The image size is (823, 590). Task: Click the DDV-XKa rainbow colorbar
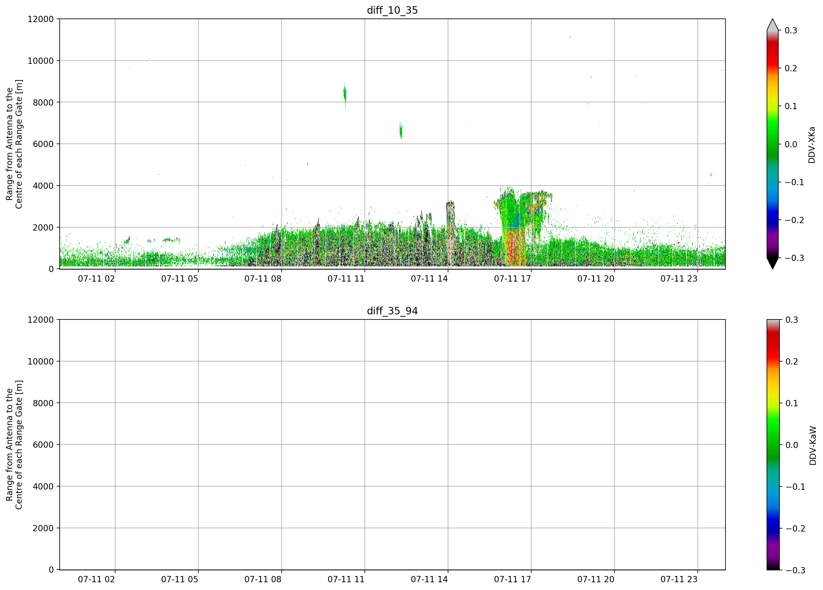773,144
